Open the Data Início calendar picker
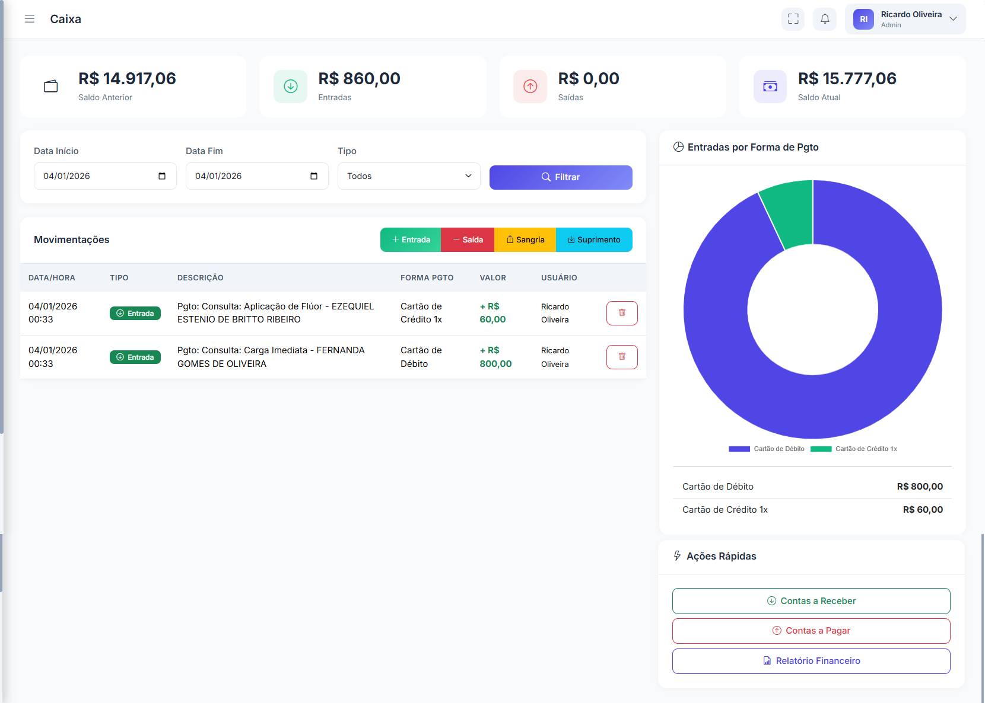This screenshot has width=985, height=703. pos(162,176)
